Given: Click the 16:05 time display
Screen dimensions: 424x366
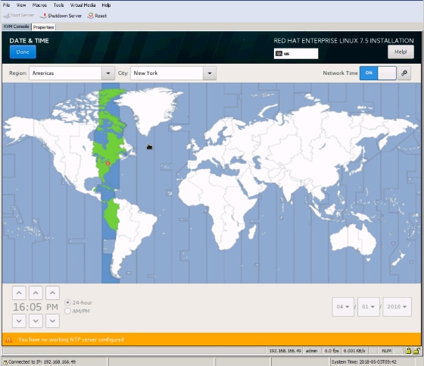Looking at the screenshot, I should click(27, 307).
